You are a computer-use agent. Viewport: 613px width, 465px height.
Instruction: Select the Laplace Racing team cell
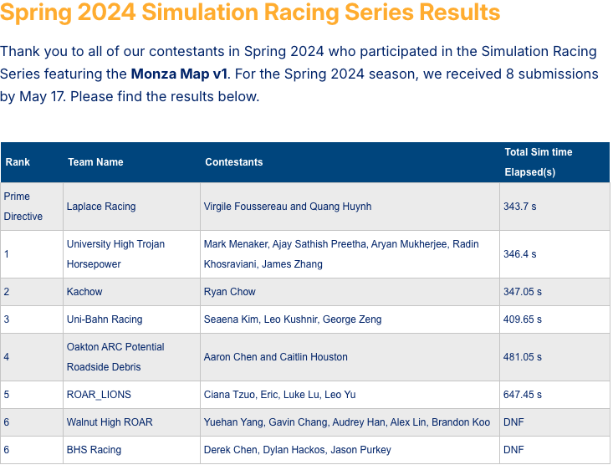pos(101,207)
